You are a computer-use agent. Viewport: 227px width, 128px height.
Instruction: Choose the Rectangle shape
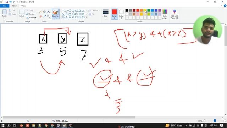click(73, 11)
